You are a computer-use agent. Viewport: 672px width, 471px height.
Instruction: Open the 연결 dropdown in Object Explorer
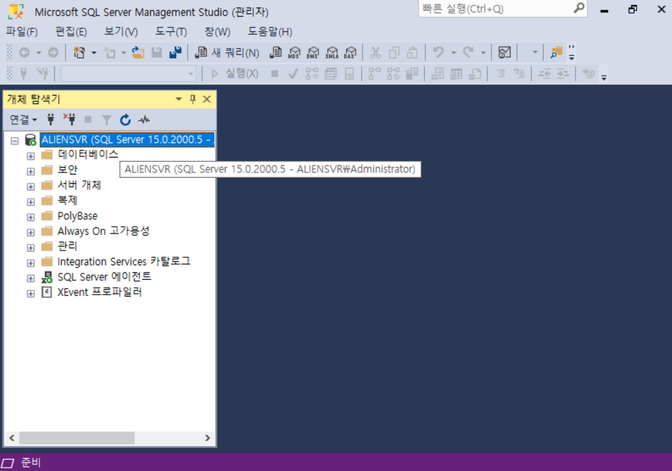pos(23,119)
